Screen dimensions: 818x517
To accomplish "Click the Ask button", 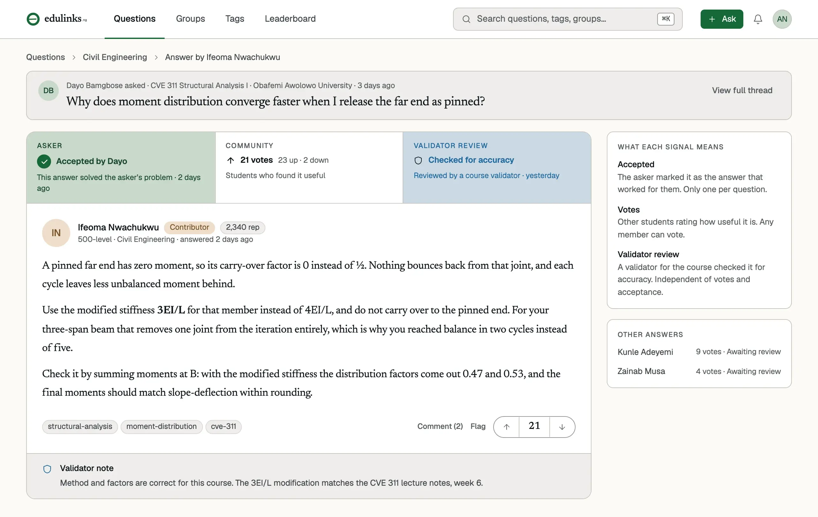I will click(722, 19).
